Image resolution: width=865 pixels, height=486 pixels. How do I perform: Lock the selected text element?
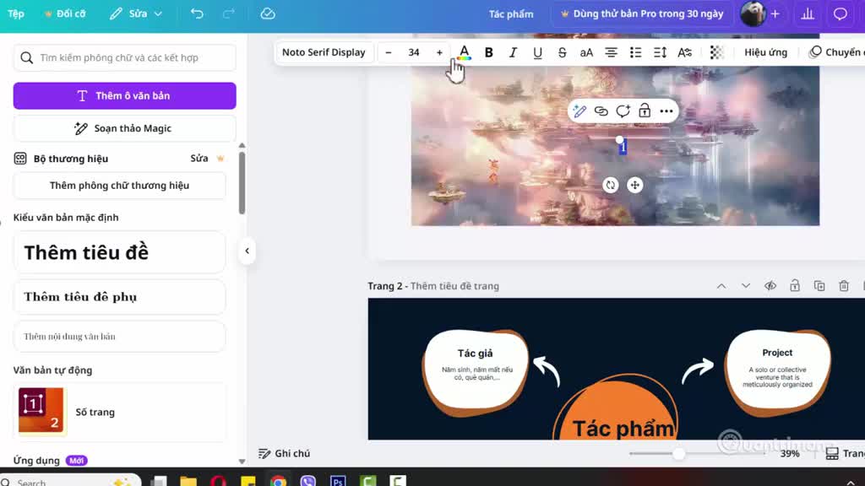click(x=645, y=111)
